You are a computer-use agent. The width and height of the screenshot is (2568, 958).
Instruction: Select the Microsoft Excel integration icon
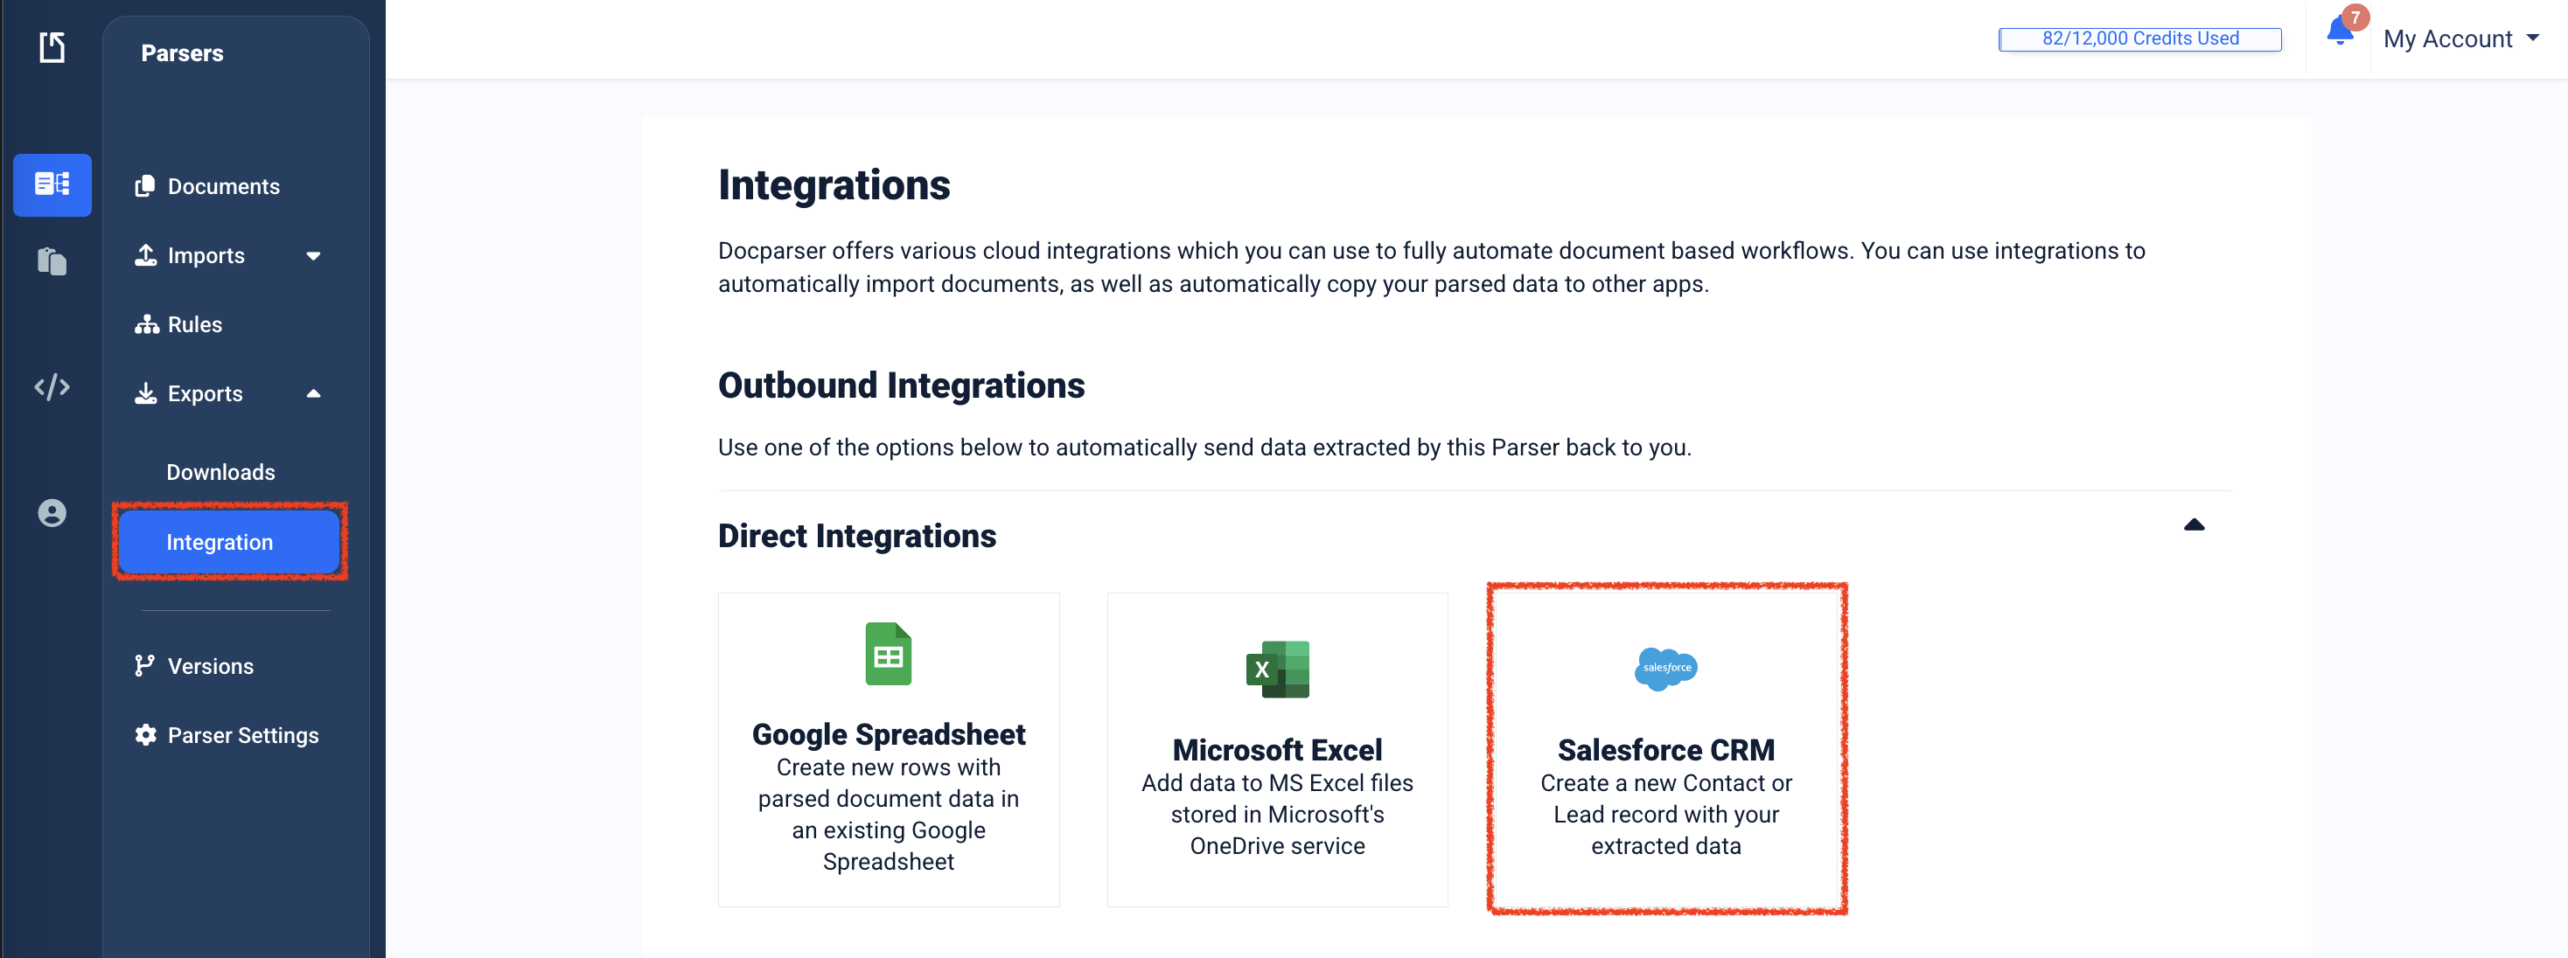[x=1277, y=668]
